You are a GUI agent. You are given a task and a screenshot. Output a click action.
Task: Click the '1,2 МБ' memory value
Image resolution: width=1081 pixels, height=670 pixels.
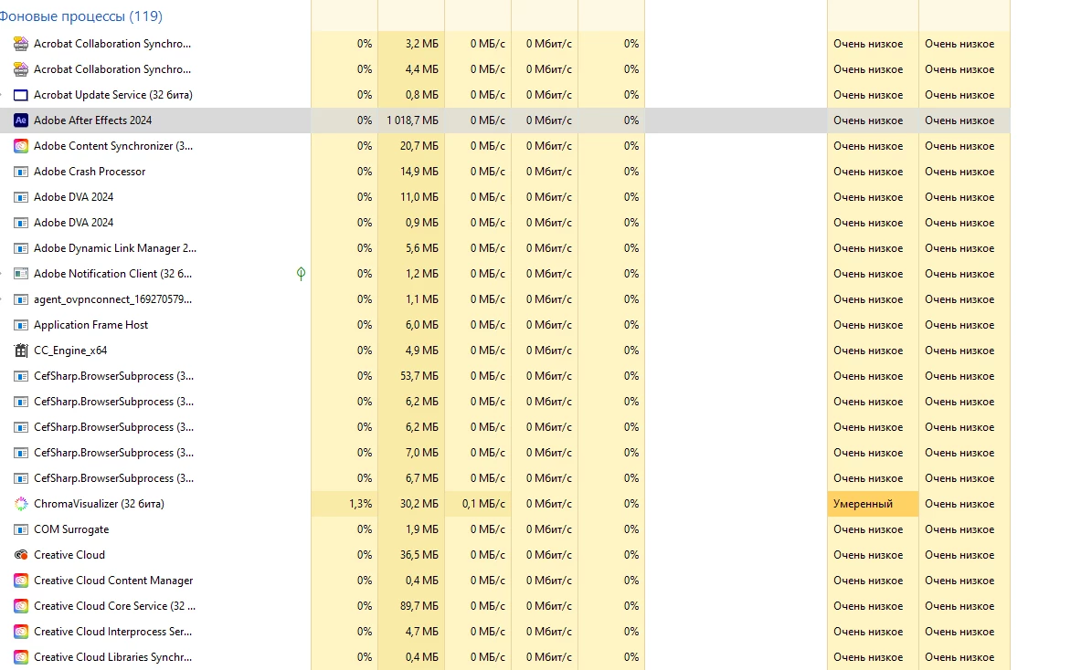pos(422,273)
